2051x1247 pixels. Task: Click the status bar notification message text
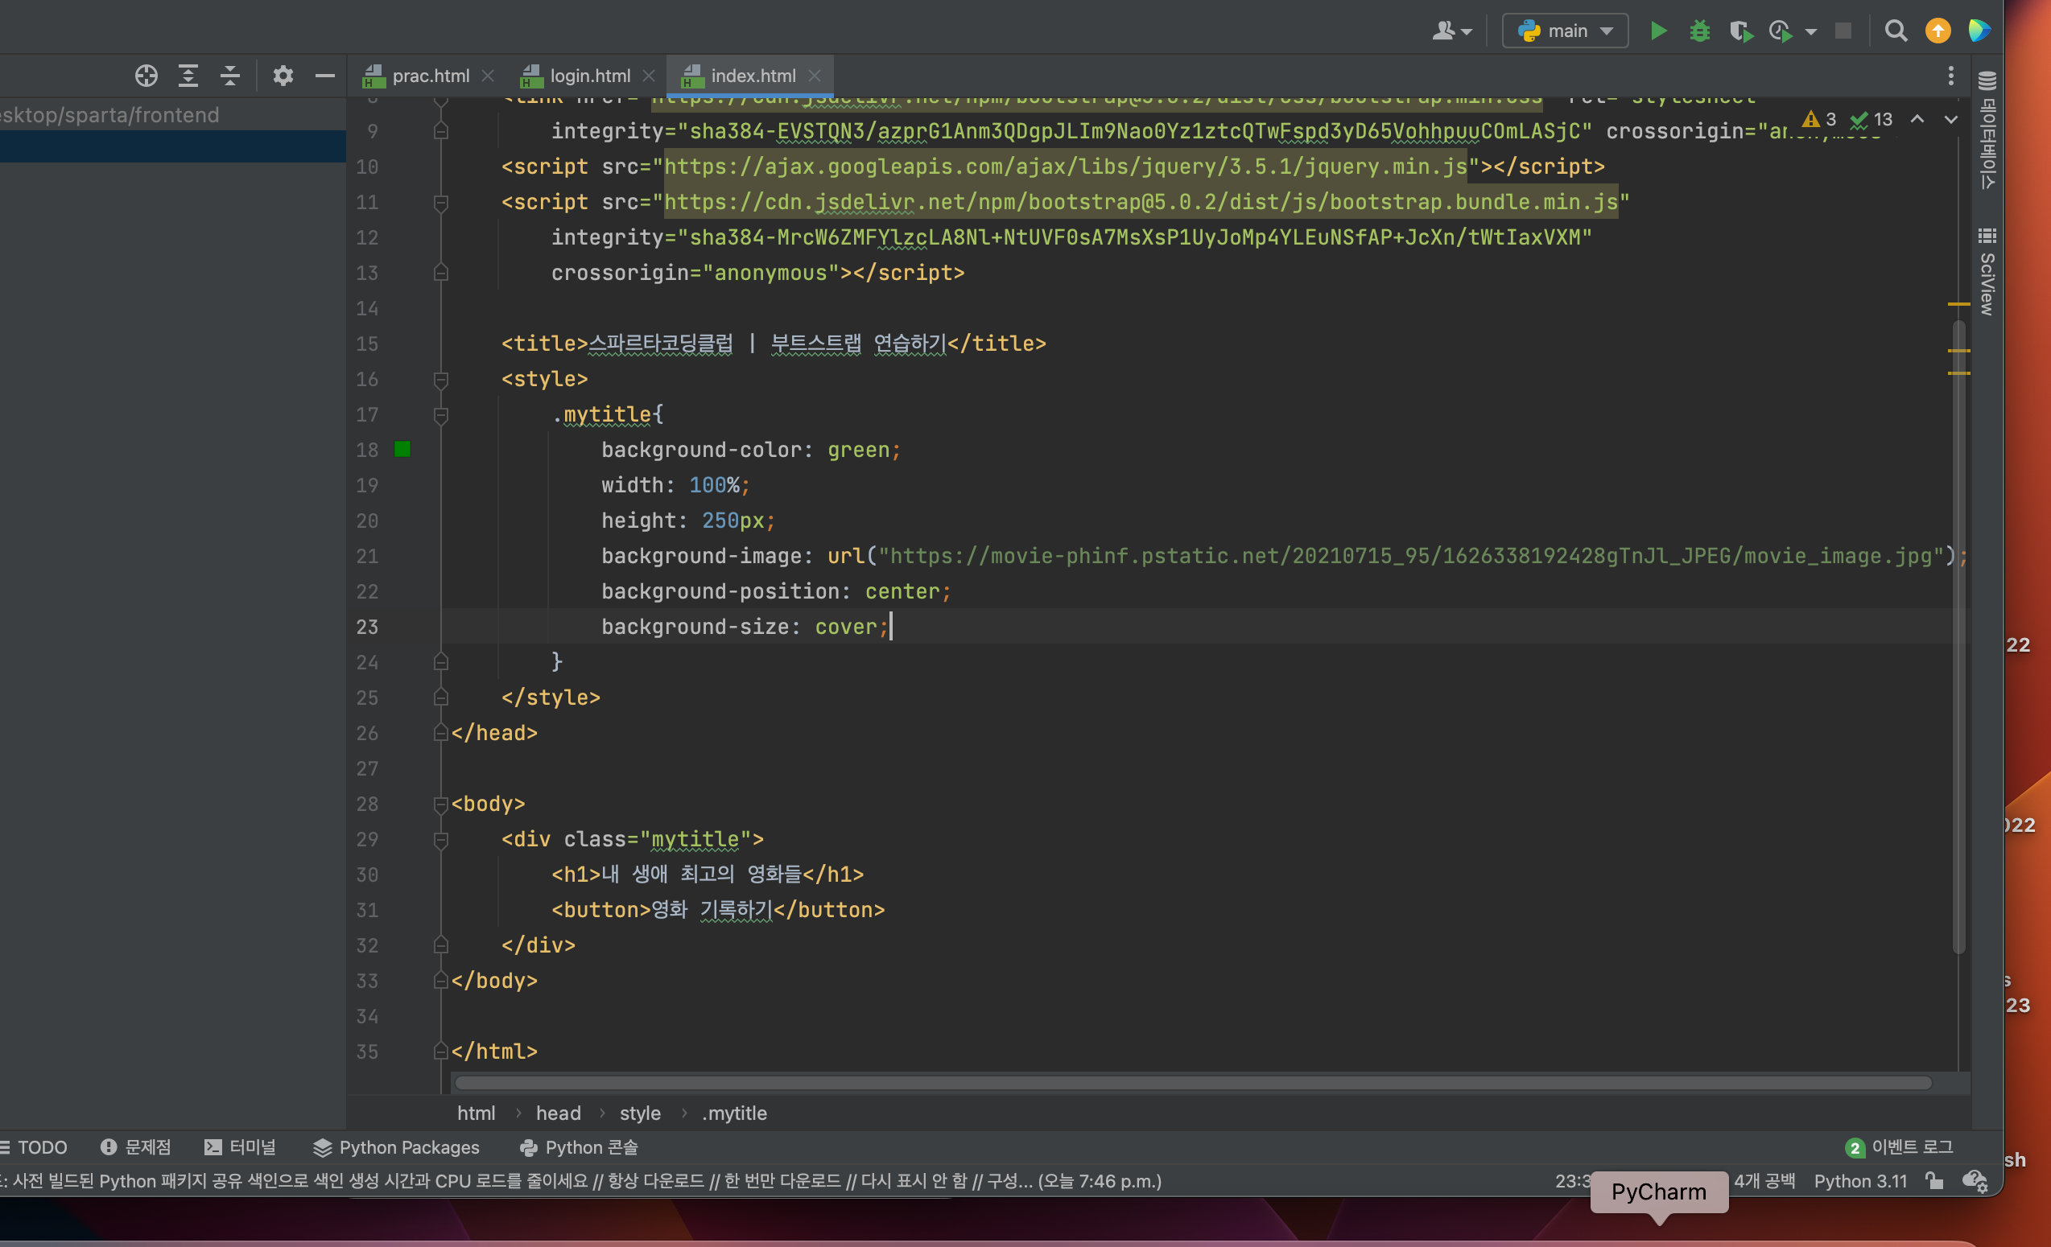click(x=583, y=1181)
